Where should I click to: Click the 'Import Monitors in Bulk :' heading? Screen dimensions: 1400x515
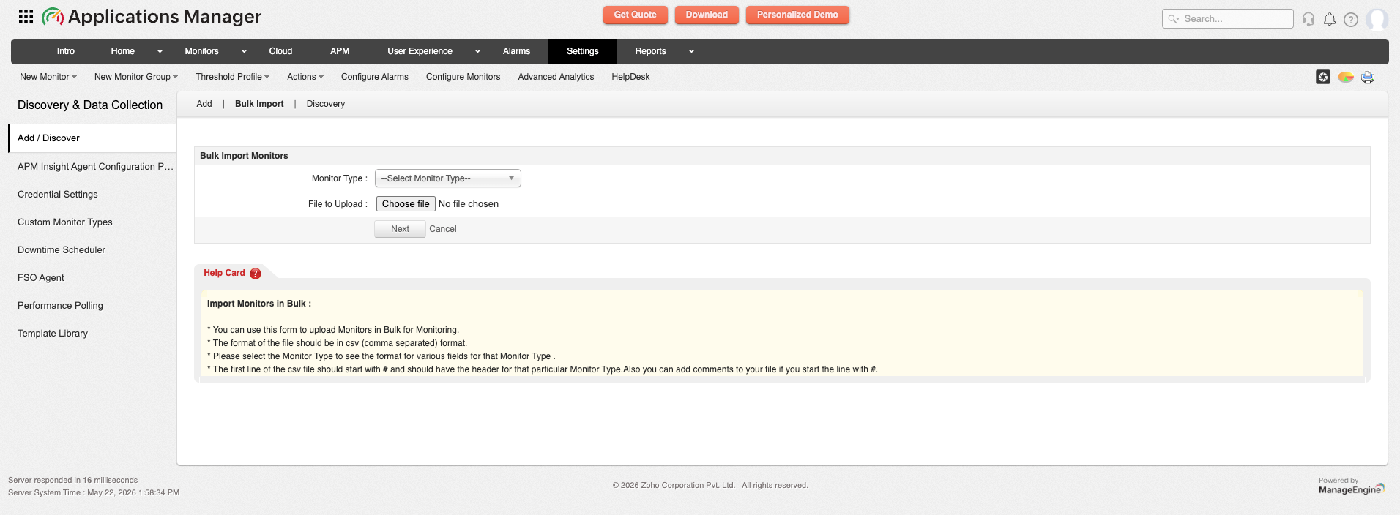coord(259,304)
